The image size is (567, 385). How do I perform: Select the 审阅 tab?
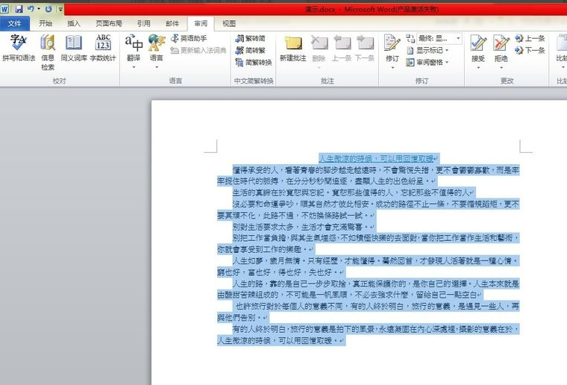pyautogui.click(x=201, y=23)
